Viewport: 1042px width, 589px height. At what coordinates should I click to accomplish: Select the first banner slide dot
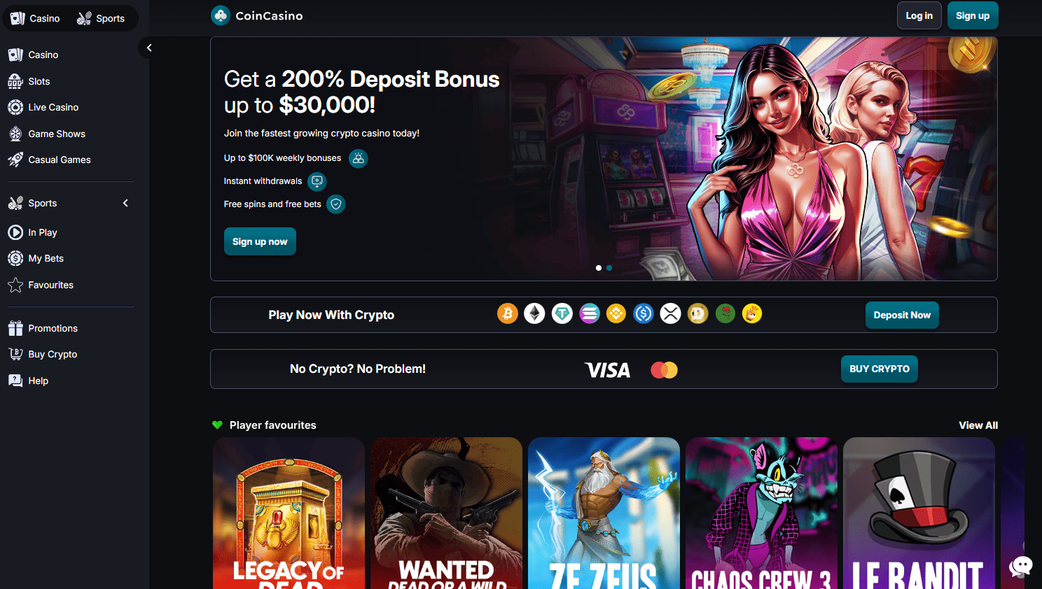(x=599, y=268)
